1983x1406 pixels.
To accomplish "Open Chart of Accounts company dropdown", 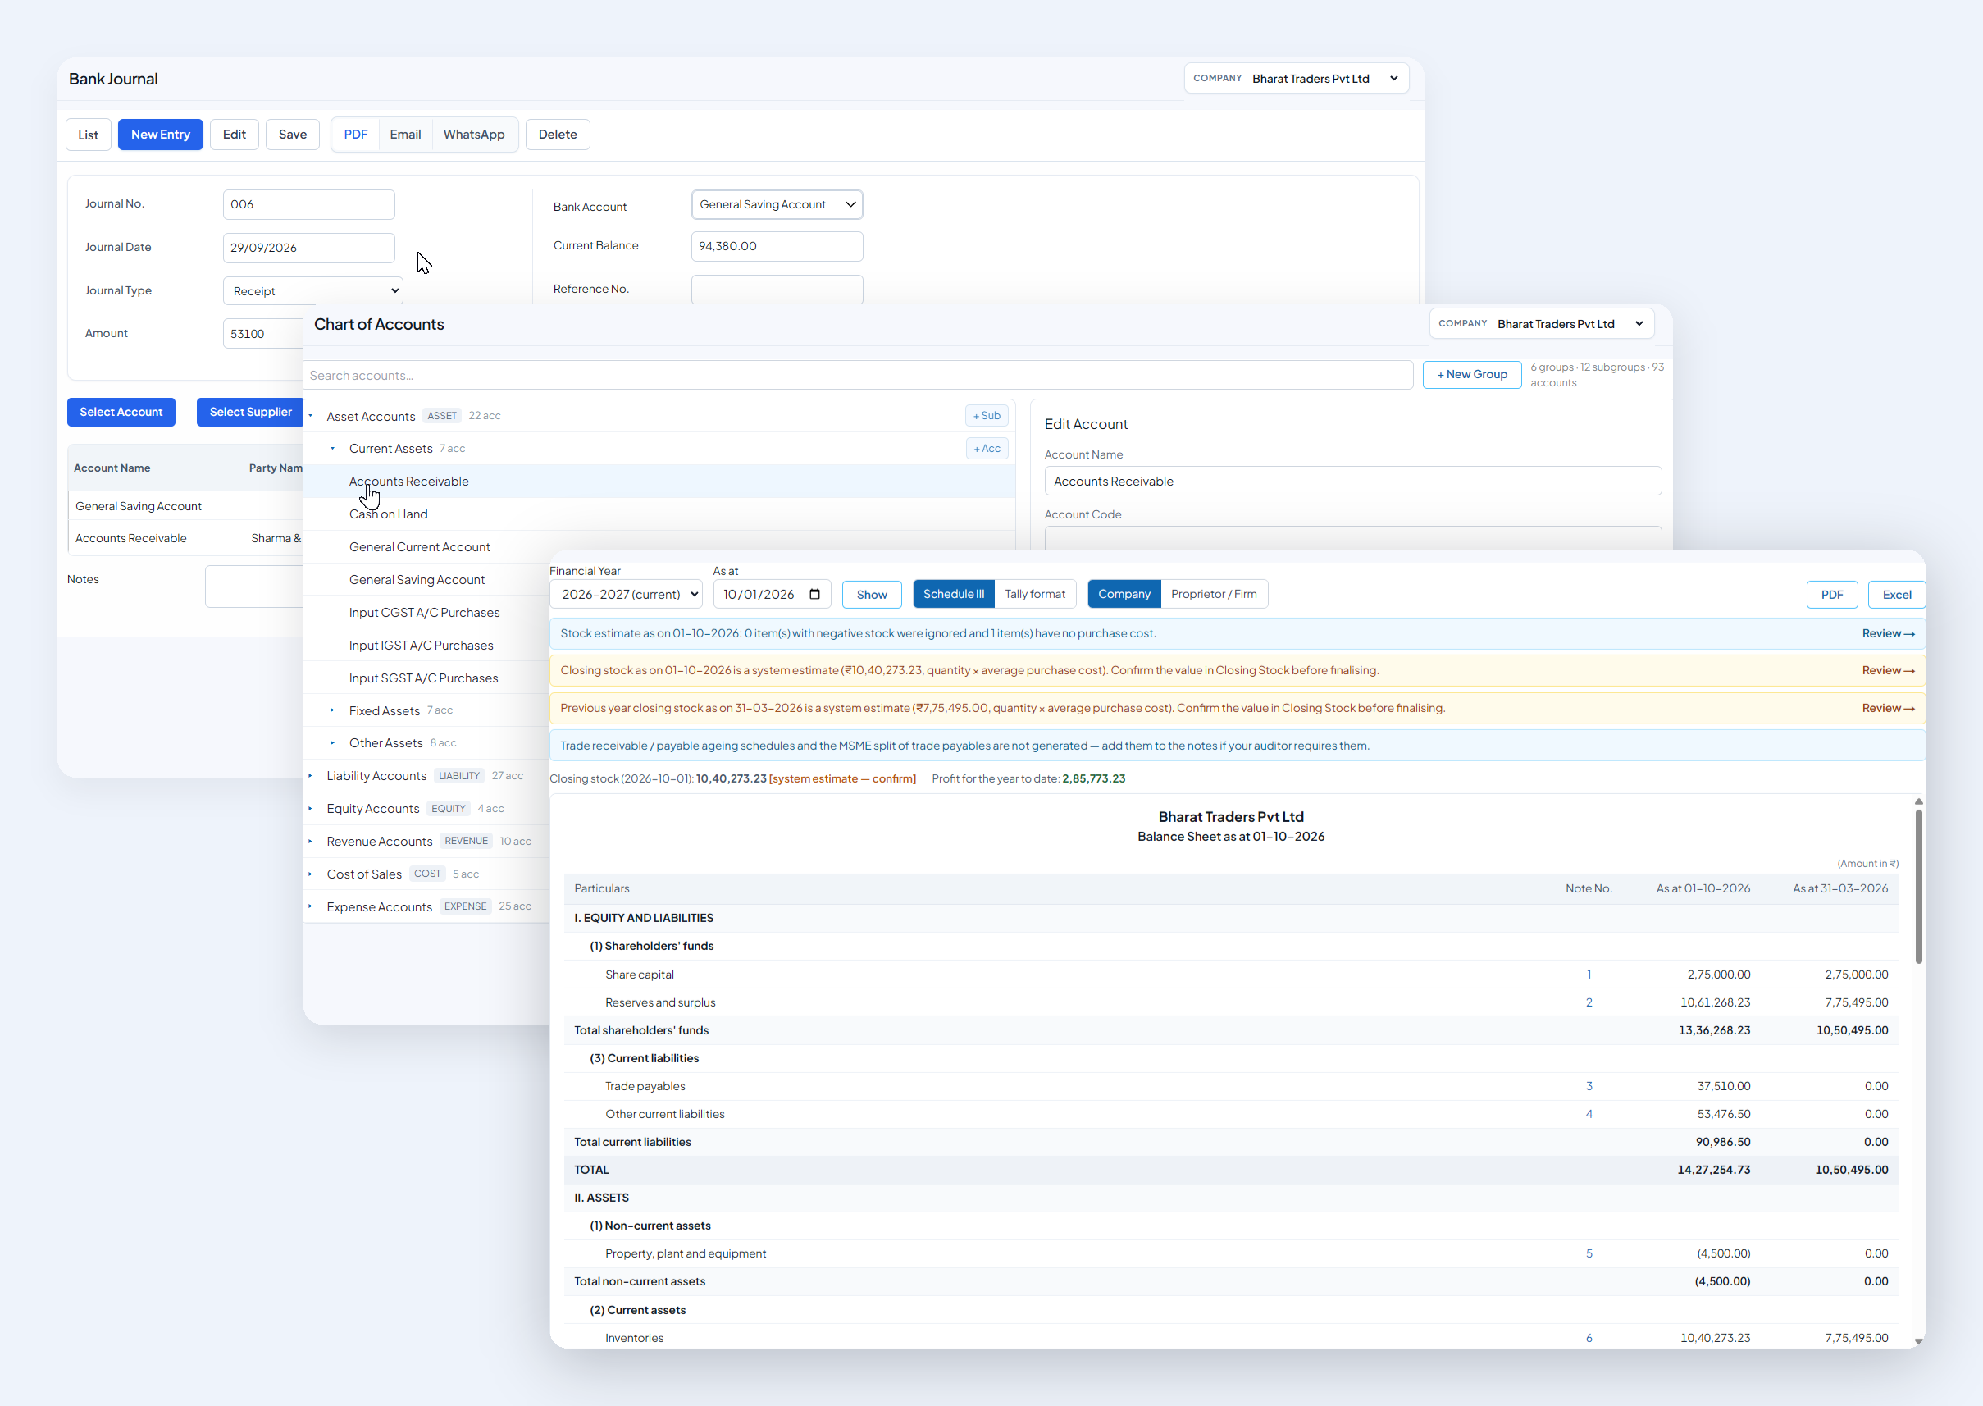I will [1542, 324].
